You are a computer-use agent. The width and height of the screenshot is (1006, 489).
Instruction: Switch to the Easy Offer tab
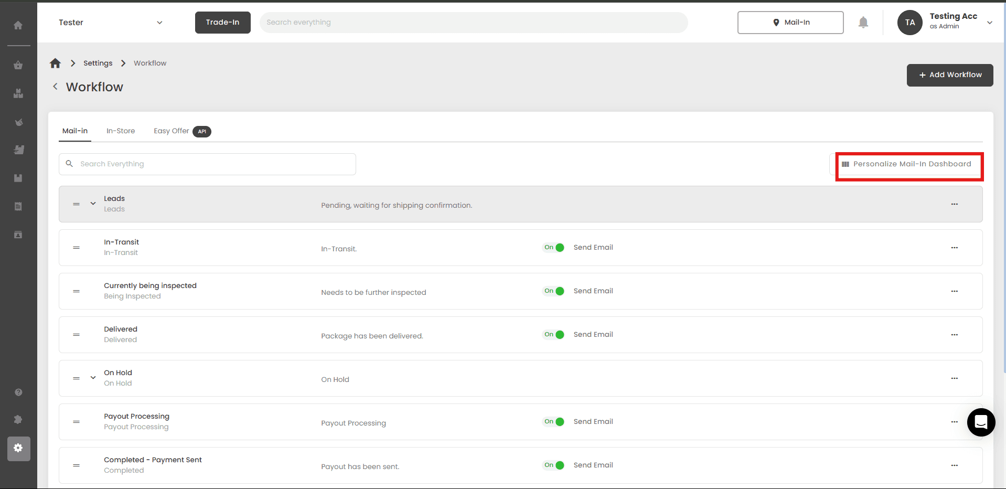click(182, 131)
